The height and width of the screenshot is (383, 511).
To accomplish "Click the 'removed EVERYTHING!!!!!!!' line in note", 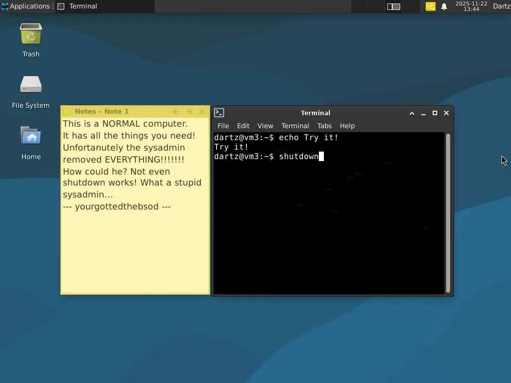I will pos(124,160).
